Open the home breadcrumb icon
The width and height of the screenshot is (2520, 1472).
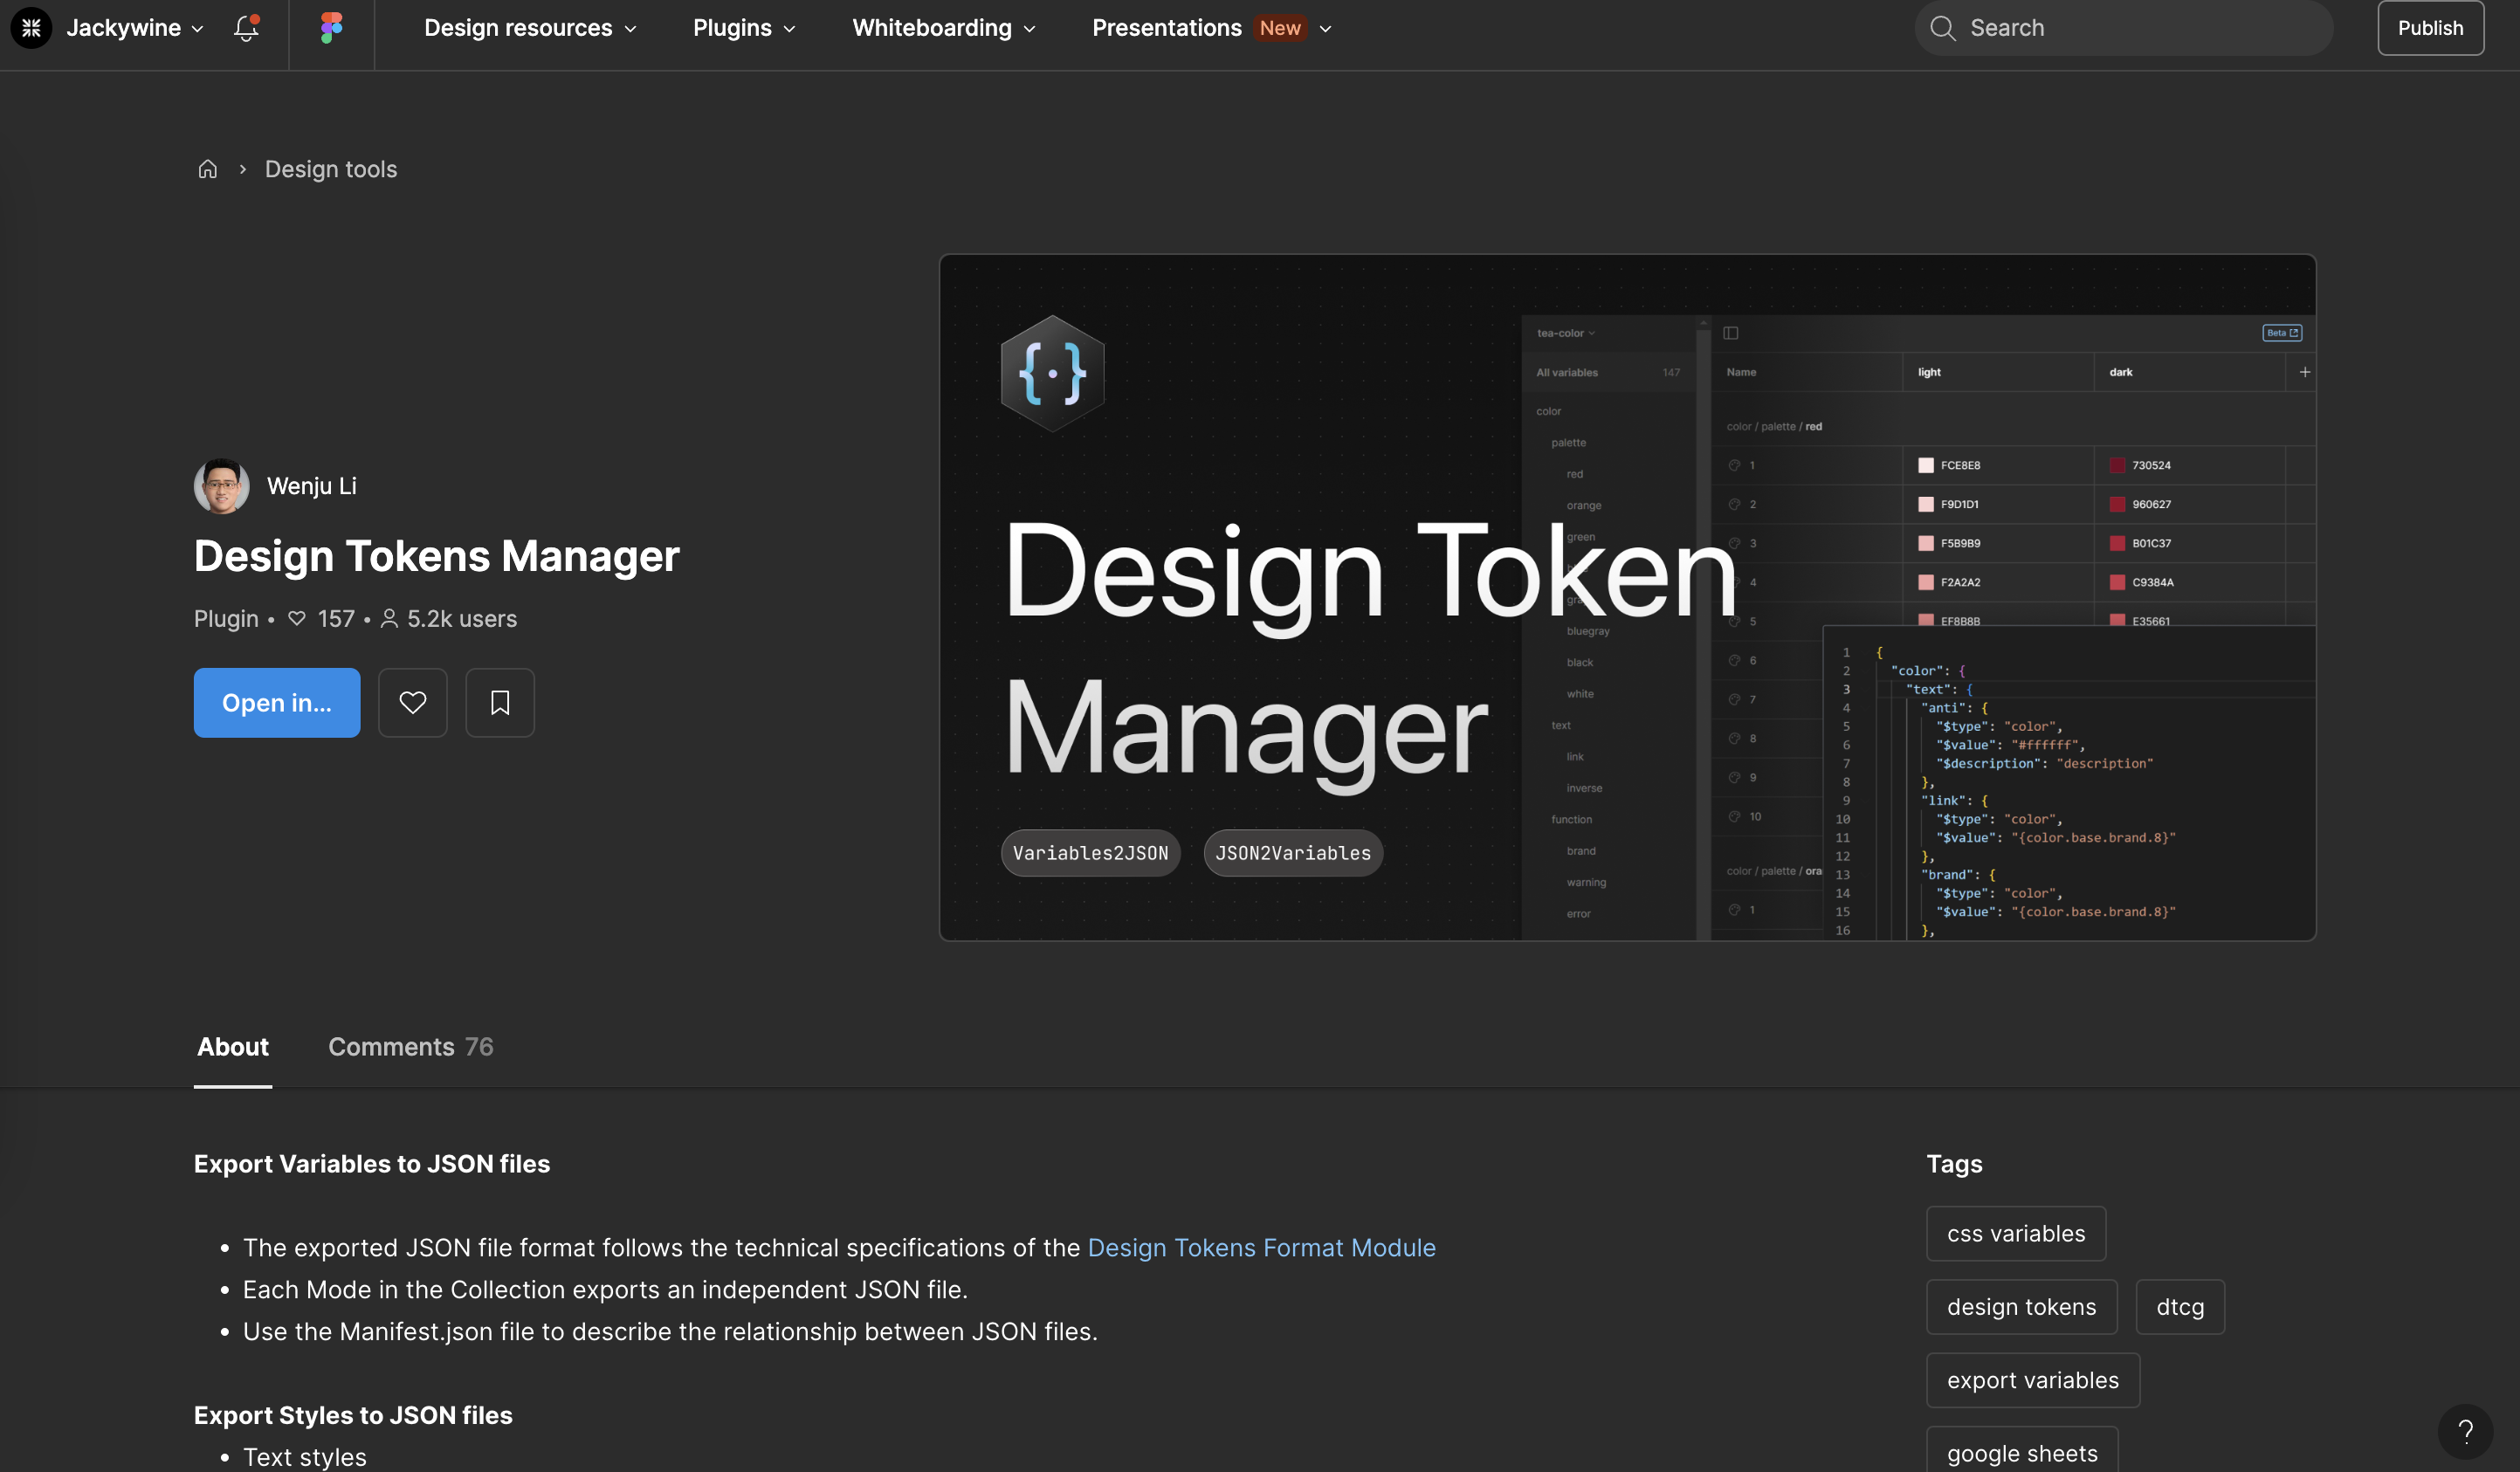coord(207,169)
